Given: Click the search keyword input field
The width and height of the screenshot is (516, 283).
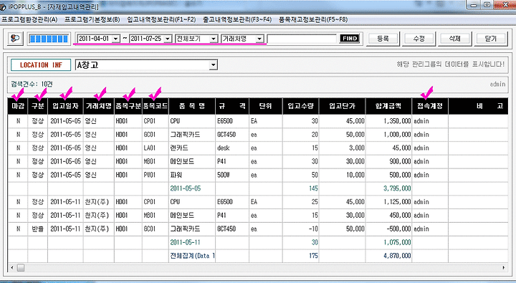Looking at the screenshot, I should tap(302, 39).
